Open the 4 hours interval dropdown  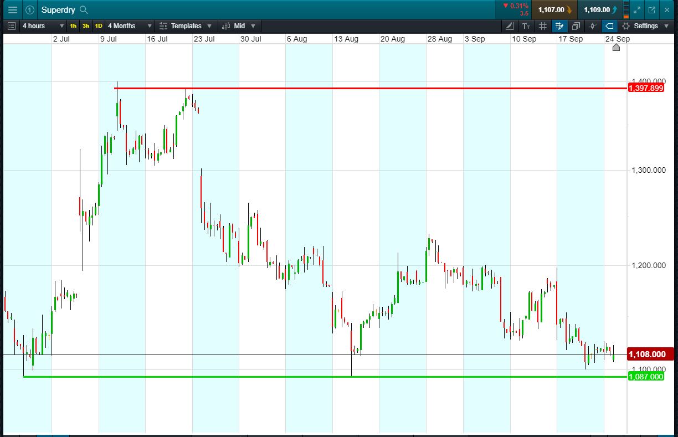[42, 26]
